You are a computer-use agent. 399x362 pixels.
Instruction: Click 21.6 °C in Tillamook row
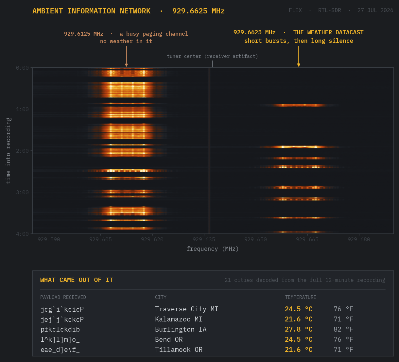click(299, 350)
